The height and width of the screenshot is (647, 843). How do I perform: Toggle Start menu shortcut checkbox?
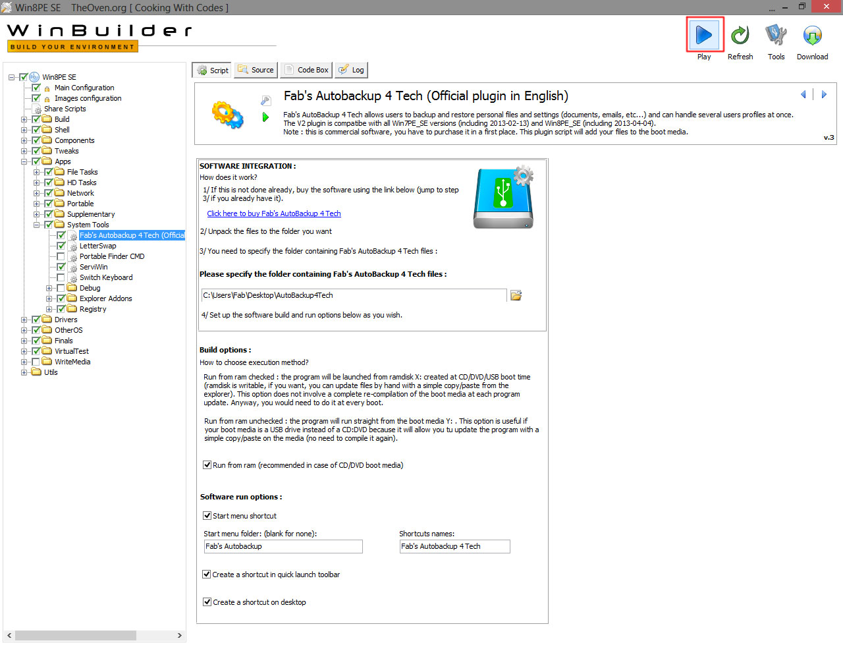point(207,516)
